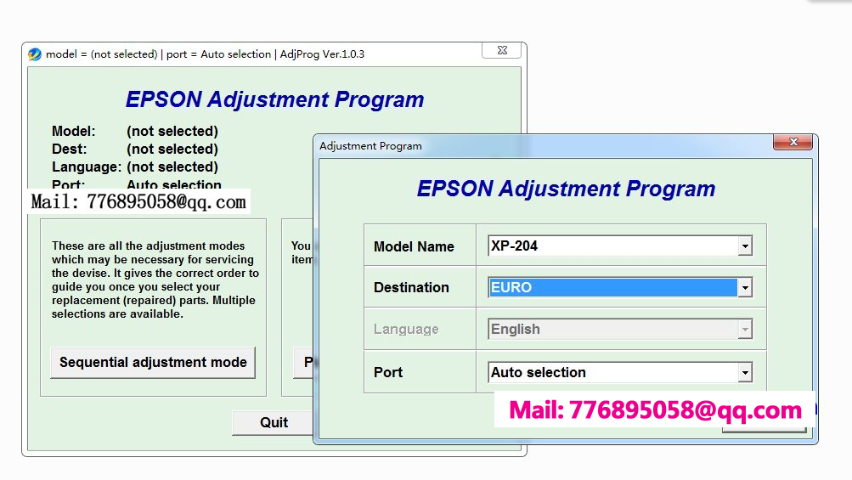Viewport: 852px width, 480px height.
Task: Click the Adjustment Program dialog title
Action: pos(370,146)
